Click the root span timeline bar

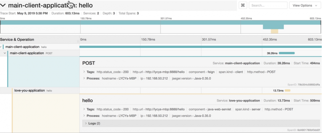(x=200, y=47)
